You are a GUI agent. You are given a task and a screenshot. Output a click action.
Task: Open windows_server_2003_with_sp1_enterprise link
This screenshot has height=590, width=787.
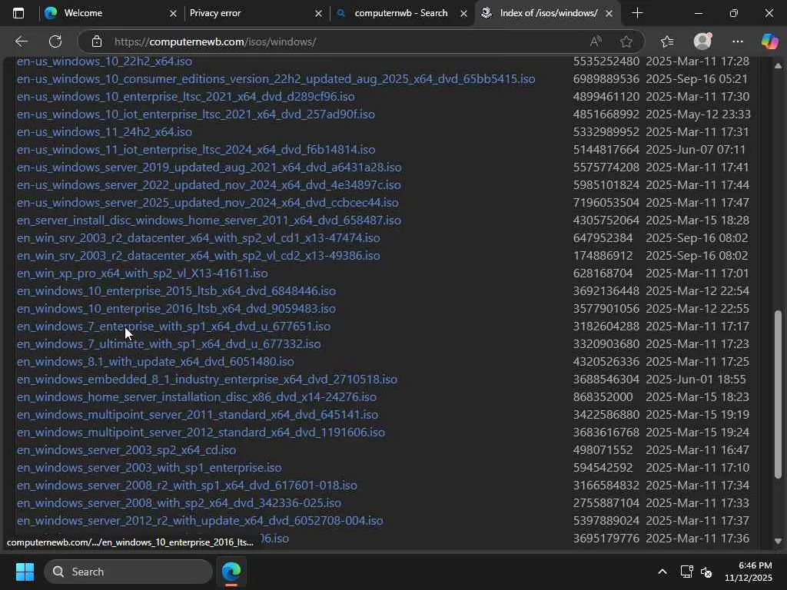149,468
